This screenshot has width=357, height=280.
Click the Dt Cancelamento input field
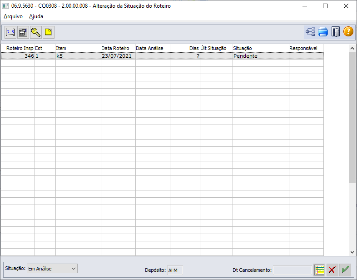(x=293, y=270)
